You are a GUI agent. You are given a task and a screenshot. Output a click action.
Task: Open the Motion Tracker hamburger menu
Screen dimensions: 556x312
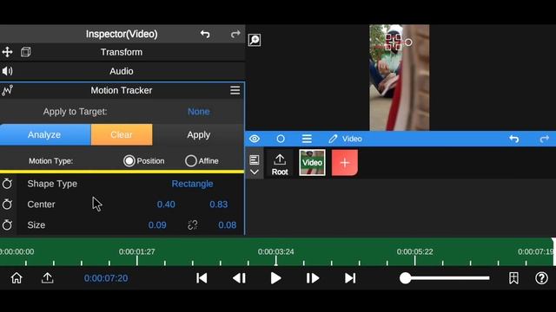(x=235, y=90)
